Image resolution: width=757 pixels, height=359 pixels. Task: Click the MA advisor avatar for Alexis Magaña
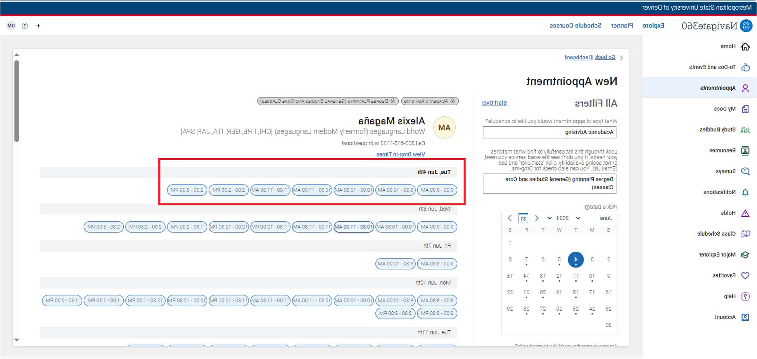click(444, 128)
